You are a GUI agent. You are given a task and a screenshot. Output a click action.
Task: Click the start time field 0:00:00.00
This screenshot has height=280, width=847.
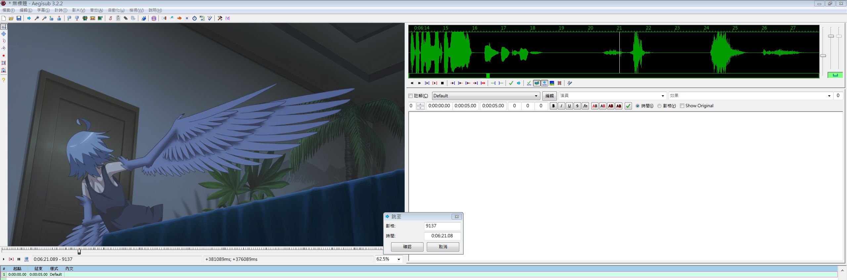(439, 106)
